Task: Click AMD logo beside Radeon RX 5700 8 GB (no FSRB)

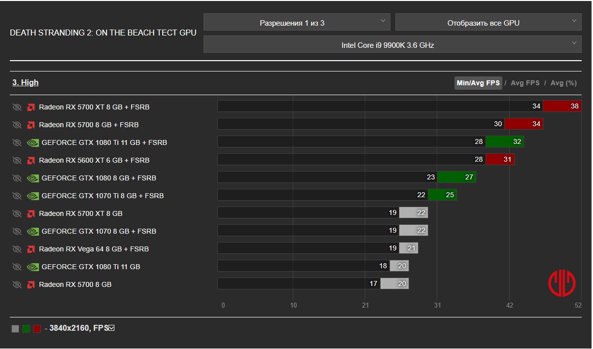Action: click(x=31, y=284)
